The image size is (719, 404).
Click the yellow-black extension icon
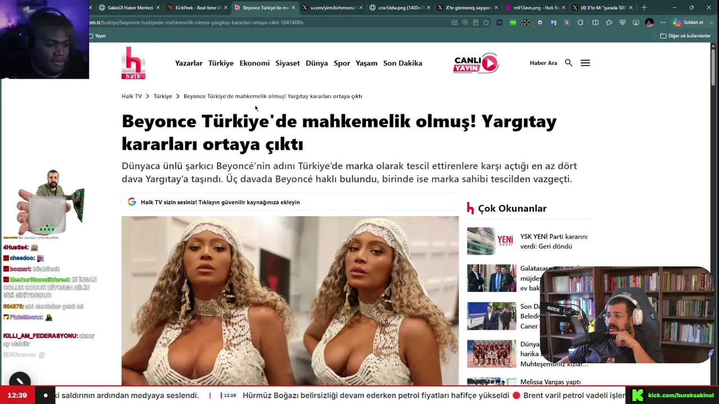coord(526,22)
